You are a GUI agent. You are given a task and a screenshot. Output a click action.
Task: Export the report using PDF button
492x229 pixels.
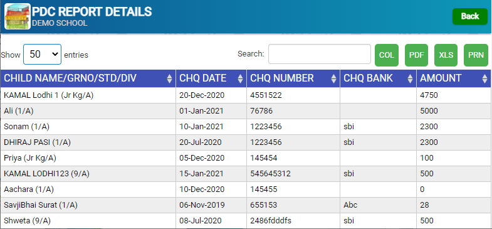click(416, 55)
